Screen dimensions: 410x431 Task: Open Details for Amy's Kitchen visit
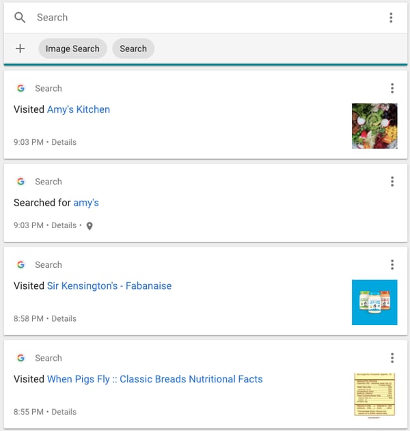[64, 142]
